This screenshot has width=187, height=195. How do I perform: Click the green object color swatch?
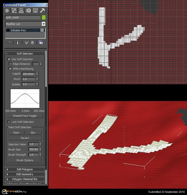coord(43,17)
